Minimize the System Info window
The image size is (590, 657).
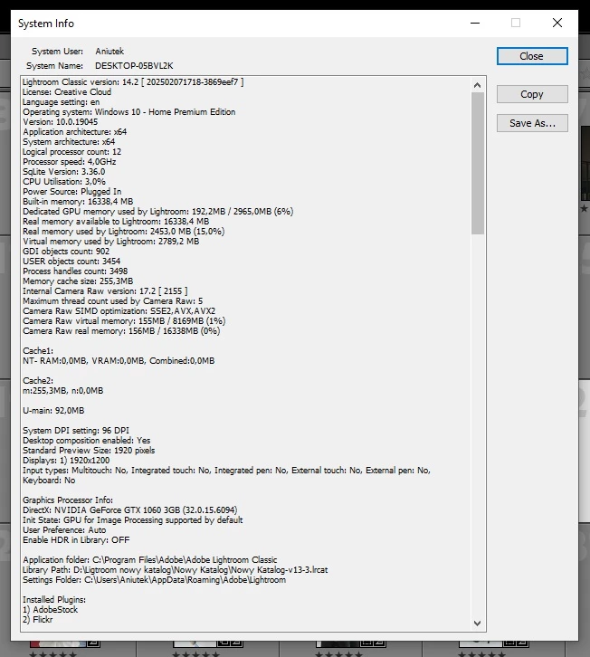click(x=475, y=23)
